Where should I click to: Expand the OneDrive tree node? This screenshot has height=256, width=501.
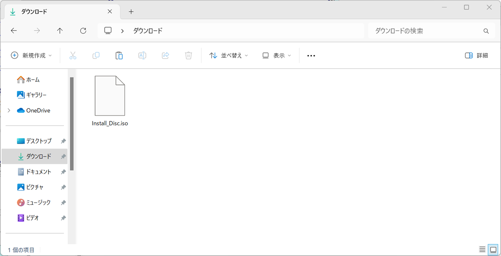[x=9, y=110]
